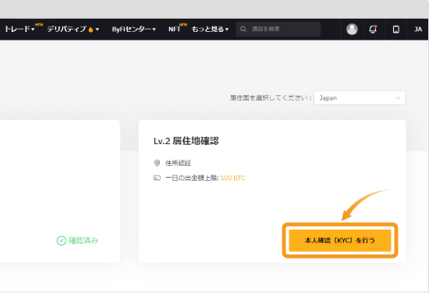Open the Japan country selector dropdown
Screen dimensions: 429x293
pyautogui.click(x=360, y=98)
